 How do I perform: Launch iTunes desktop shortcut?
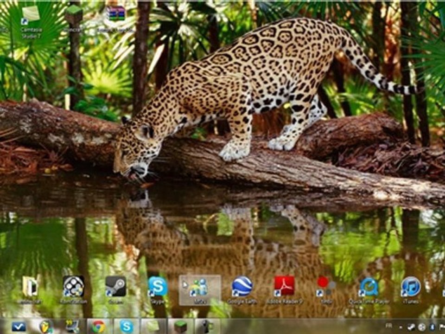[411, 289]
